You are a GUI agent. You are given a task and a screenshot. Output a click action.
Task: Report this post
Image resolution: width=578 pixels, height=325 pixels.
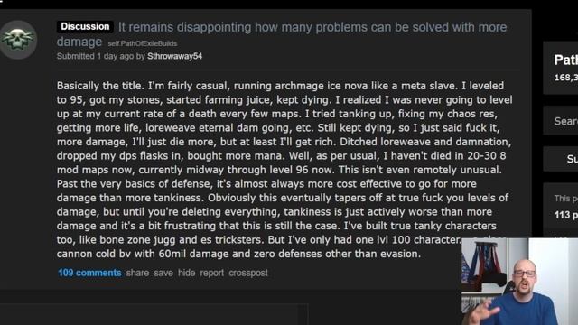click(212, 273)
